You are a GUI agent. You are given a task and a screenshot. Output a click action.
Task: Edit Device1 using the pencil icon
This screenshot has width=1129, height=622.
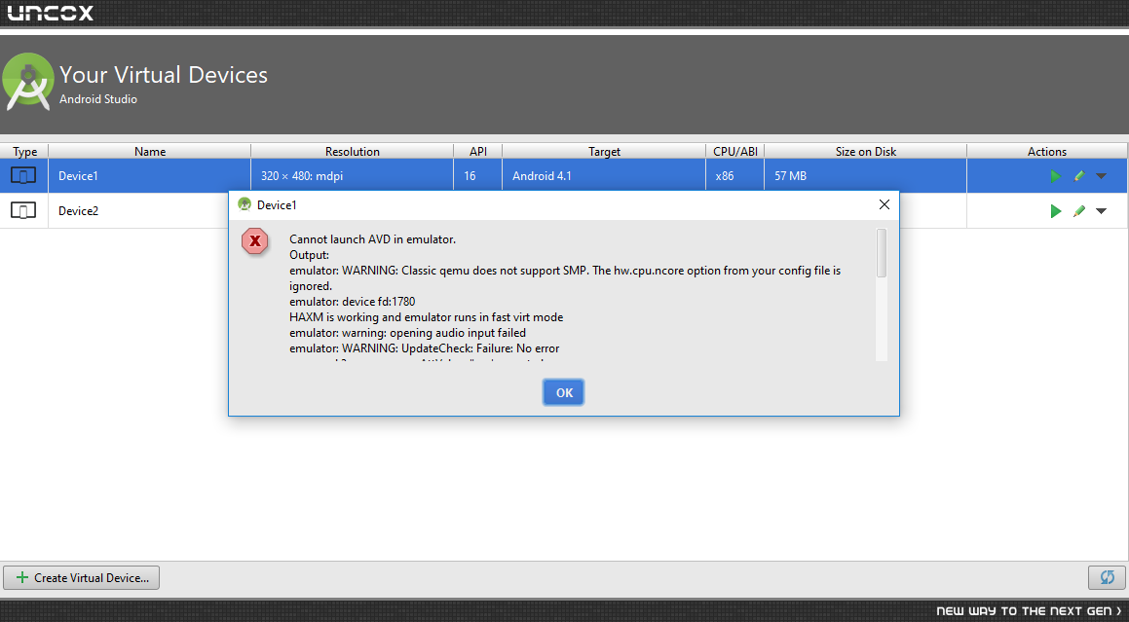(x=1078, y=175)
